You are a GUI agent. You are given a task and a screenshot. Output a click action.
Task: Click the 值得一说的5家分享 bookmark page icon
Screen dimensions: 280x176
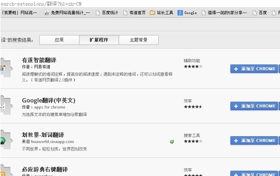coord(204,13)
